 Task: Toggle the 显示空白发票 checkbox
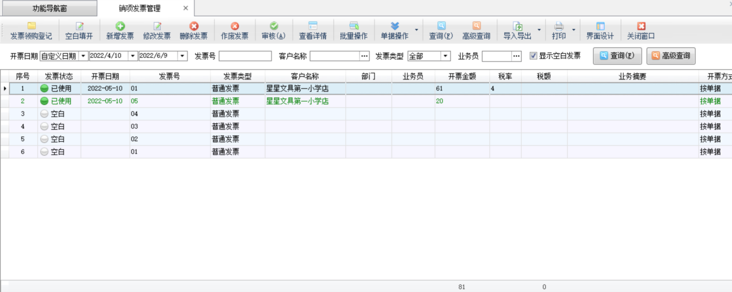coord(533,56)
